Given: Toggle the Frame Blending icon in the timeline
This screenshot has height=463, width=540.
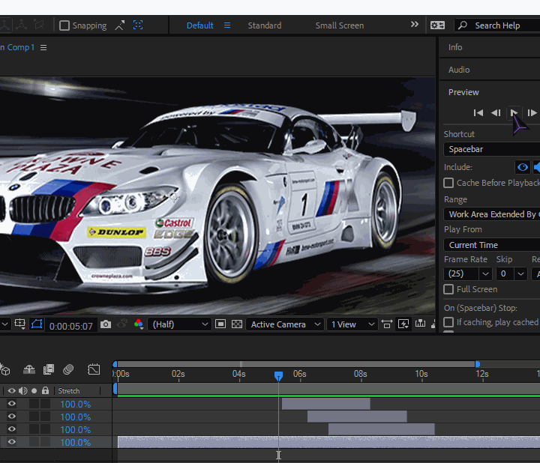Looking at the screenshot, I should pyautogui.click(x=49, y=369).
